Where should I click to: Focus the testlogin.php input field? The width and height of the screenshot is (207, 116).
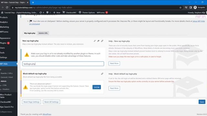63,64
